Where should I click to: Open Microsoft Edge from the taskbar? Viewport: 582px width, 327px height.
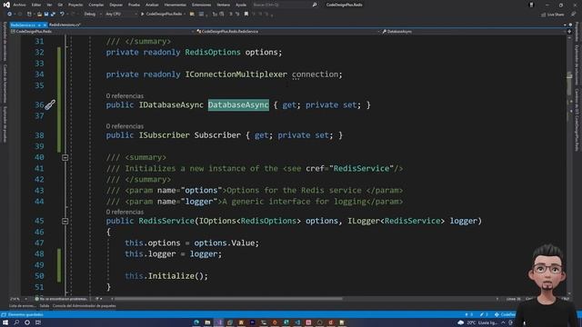(x=196, y=322)
